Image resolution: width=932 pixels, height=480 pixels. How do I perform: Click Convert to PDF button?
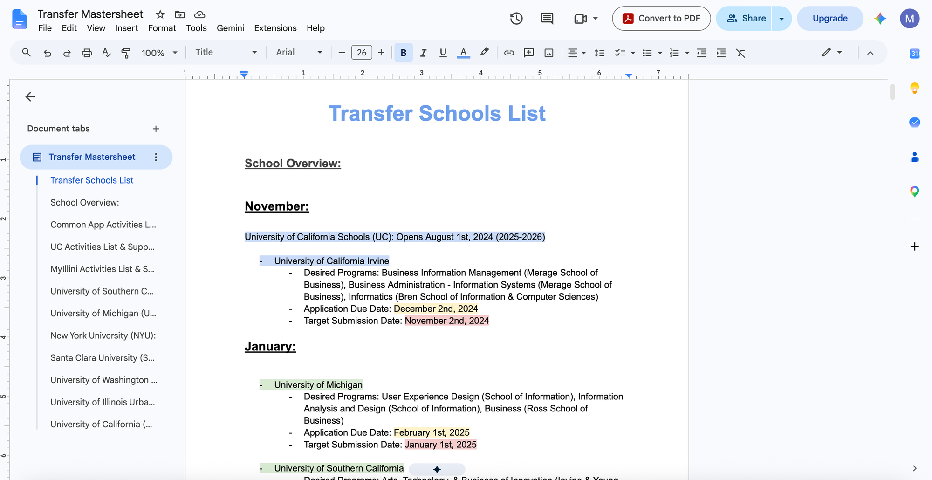[x=661, y=19]
